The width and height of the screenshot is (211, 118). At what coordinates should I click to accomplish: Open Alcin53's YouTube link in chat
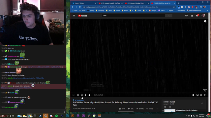coord(28,78)
